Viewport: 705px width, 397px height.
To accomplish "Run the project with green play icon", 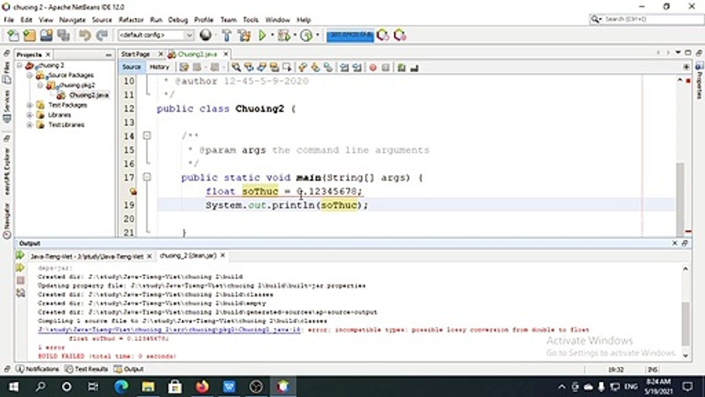I will click(x=262, y=35).
